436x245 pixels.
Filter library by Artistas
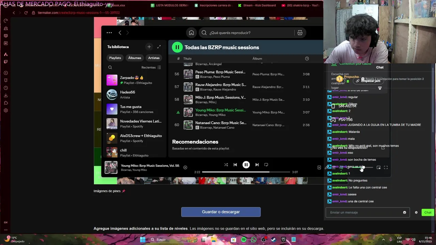click(x=154, y=58)
